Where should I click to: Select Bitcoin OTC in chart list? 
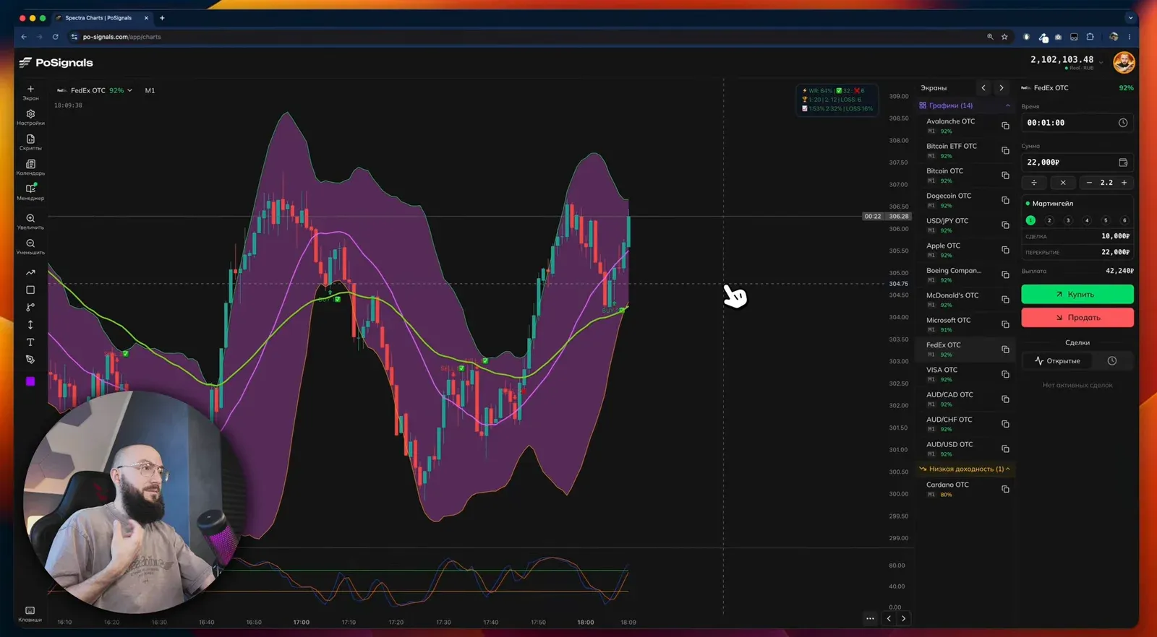click(x=965, y=175)
